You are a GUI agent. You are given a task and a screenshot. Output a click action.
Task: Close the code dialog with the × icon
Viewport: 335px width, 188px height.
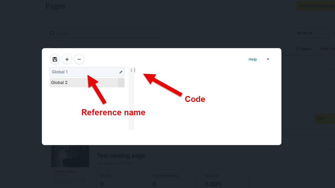point(268,59)
